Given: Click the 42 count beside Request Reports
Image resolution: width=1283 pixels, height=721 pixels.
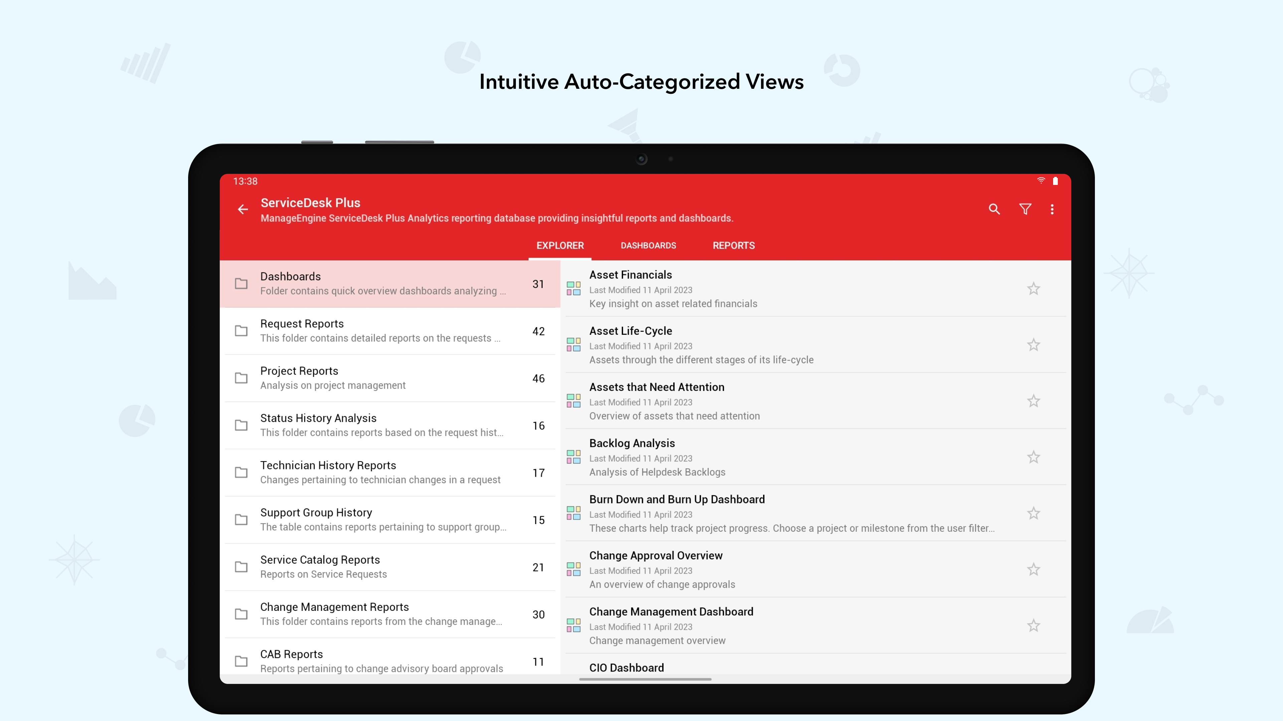Looking at the screenshot, I should tap(538, 331).
